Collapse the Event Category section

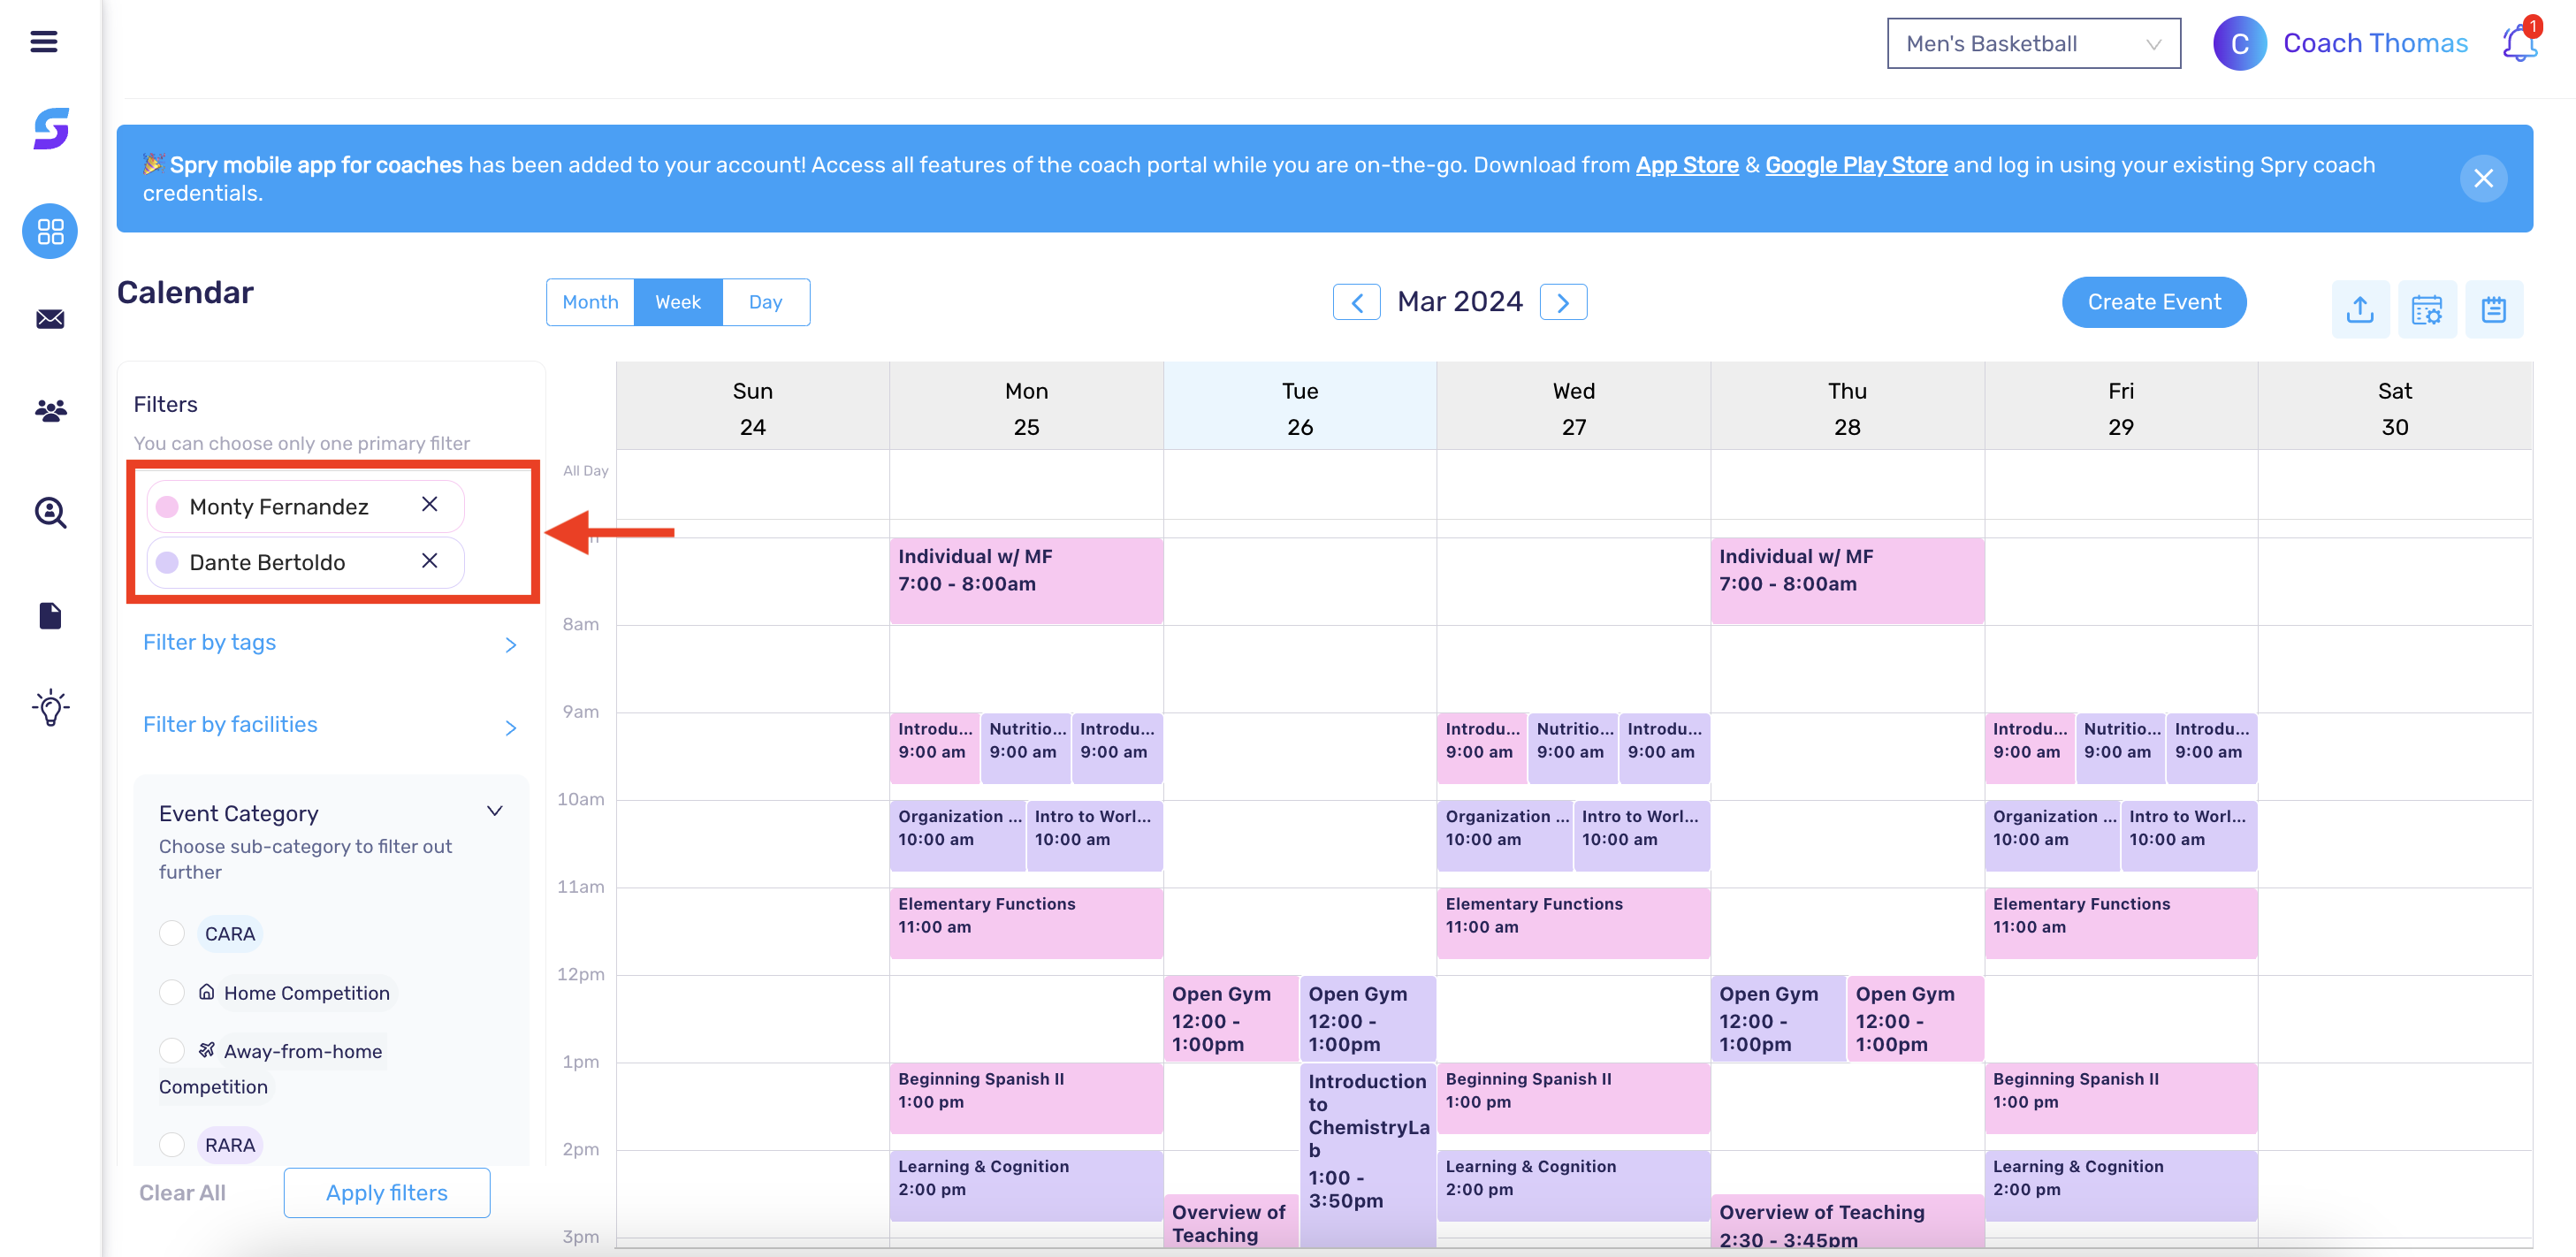(495, 811)
